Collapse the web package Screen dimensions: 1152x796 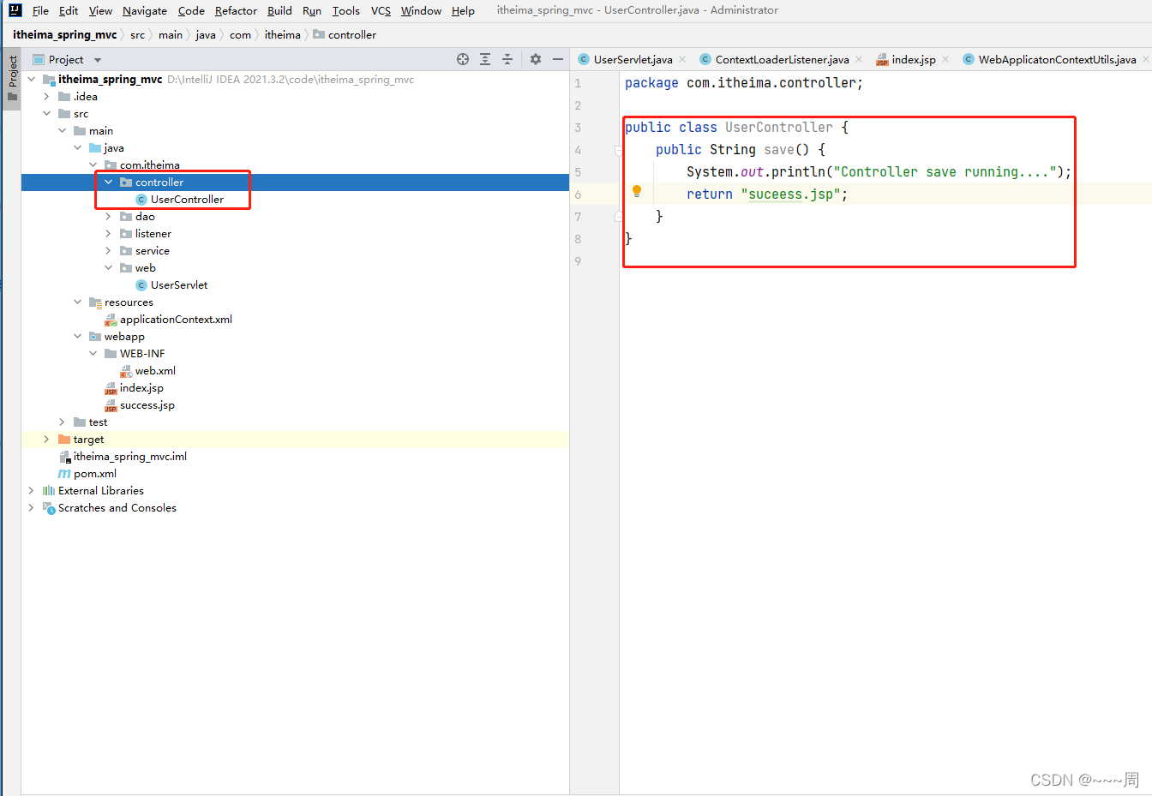pos(109,268)
